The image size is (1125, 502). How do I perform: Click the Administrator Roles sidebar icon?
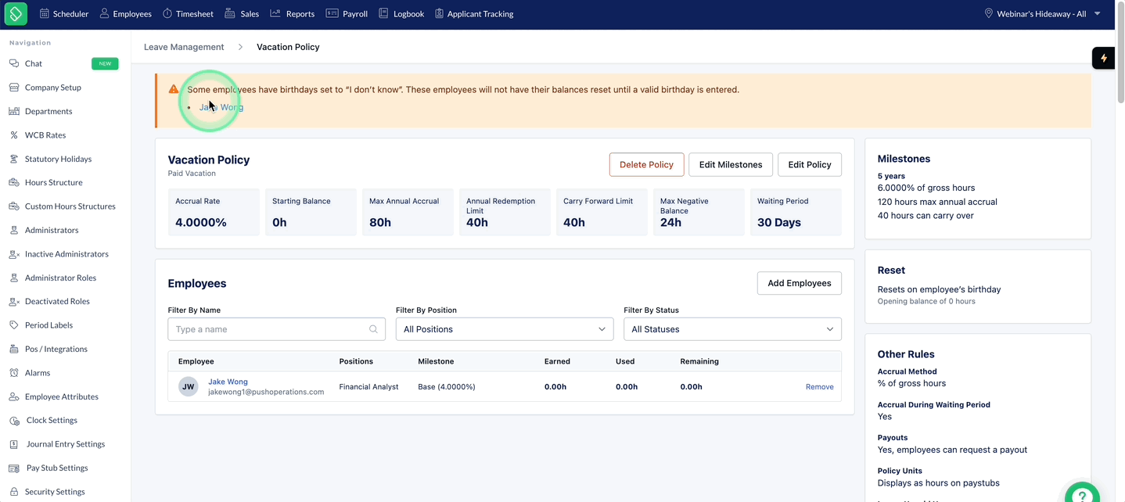click(13, 278)
